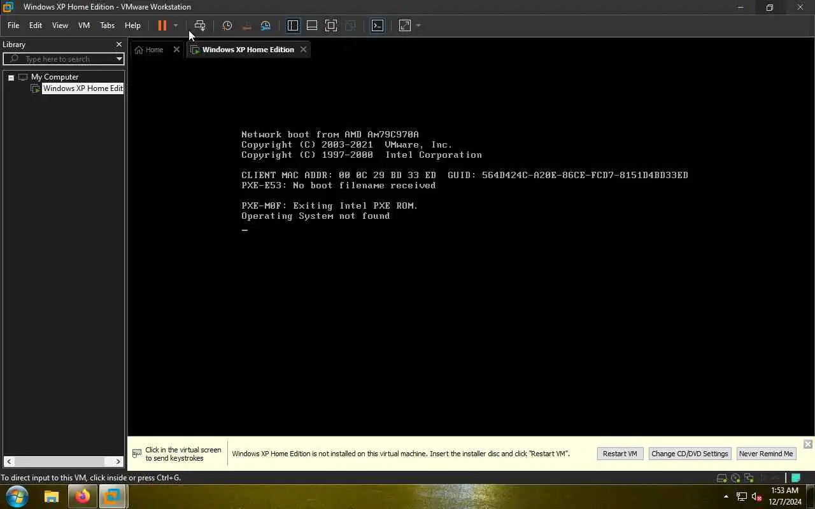Click the Restart VM button

[620, 454]
